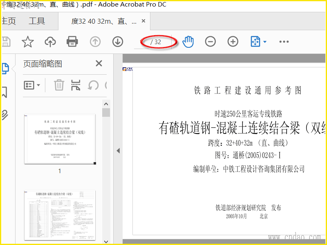
Task: Show more tools via three dots
Action: pos(284,42)
